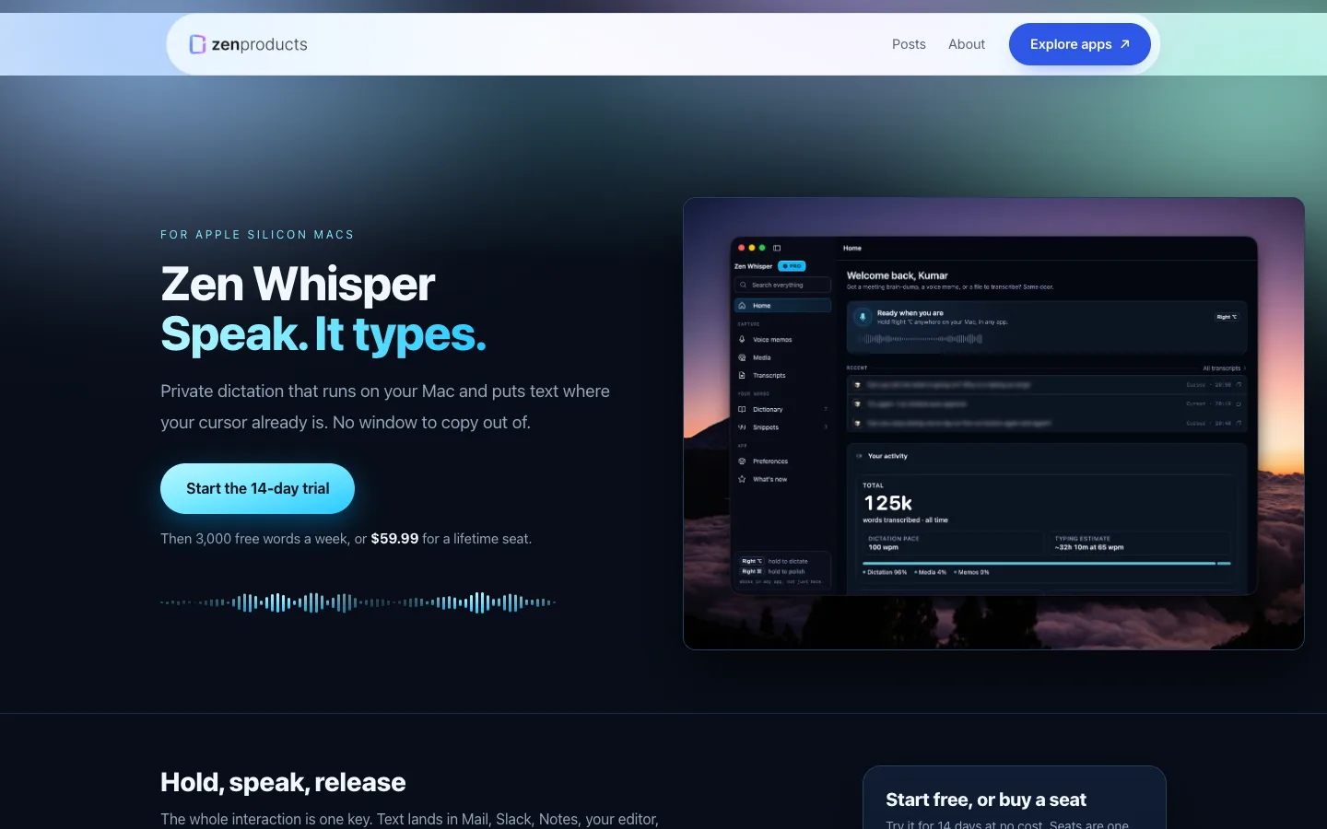Click the sidebar toggle icon in app screenshot

pyautogui.click(x=777, y=248)
